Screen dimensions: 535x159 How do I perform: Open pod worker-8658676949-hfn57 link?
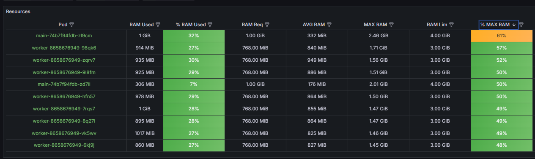point(64,96)
